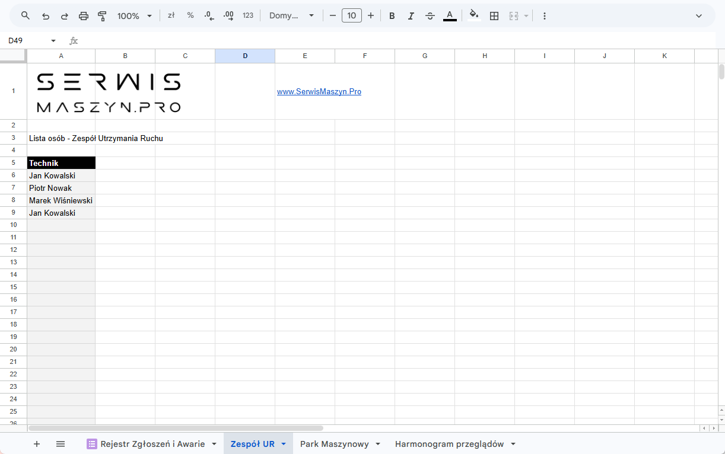Format cells as currency (zł)
725x454 pixels.
click(171, 15)
